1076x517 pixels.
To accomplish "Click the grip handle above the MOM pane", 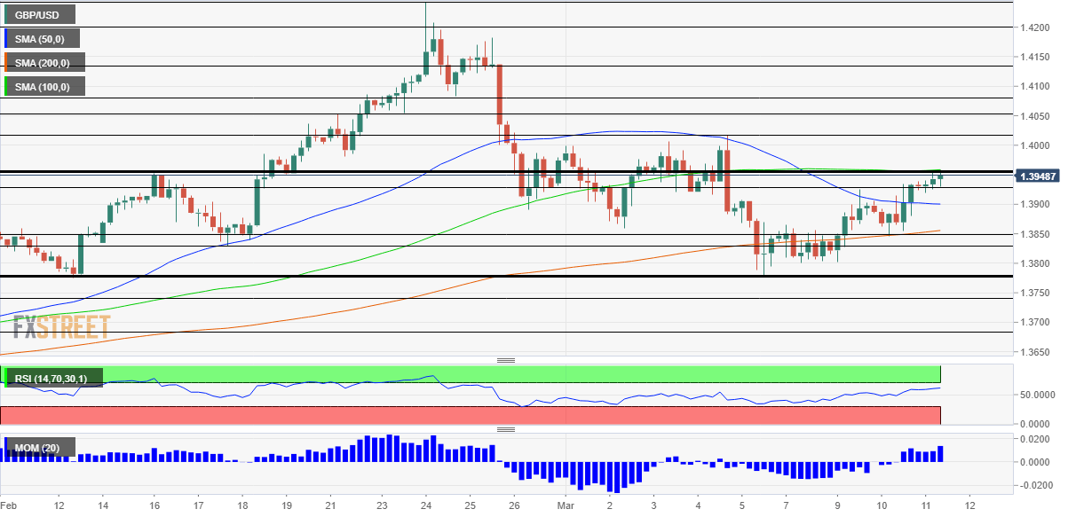I will (x=506, y=429).
